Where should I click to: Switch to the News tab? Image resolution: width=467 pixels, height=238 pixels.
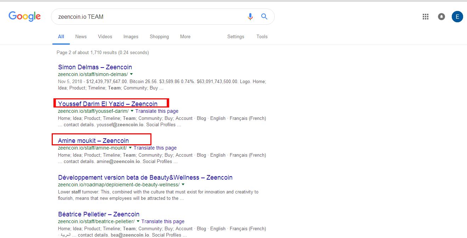point(81,36)
